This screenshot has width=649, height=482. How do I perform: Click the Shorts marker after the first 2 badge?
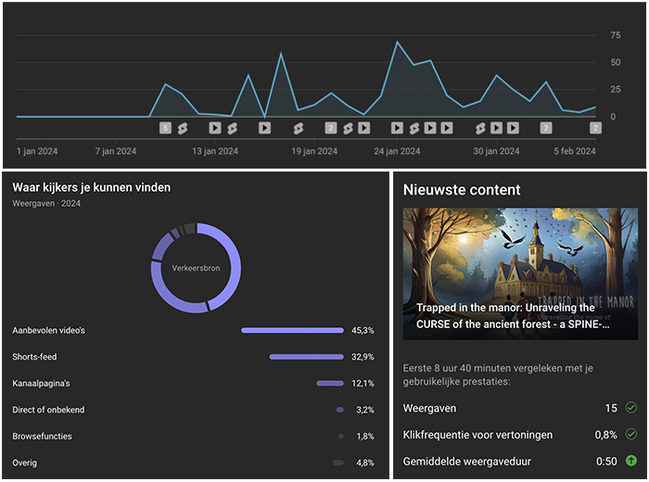(348, 128)
